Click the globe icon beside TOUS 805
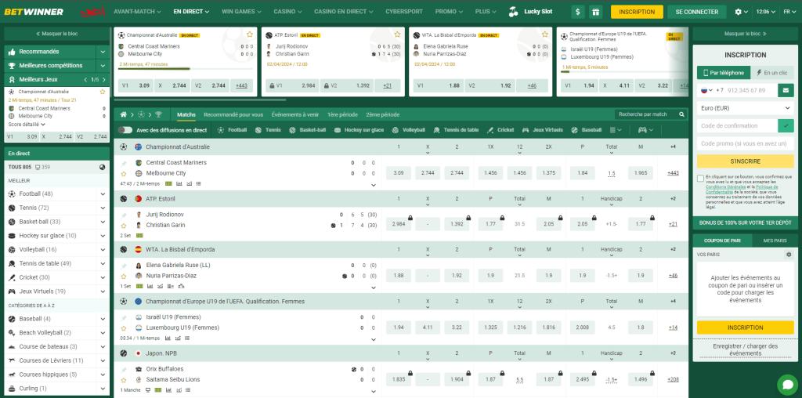This screenshot has height=398, width=802. pyautogui.click(x=103, y=168)
